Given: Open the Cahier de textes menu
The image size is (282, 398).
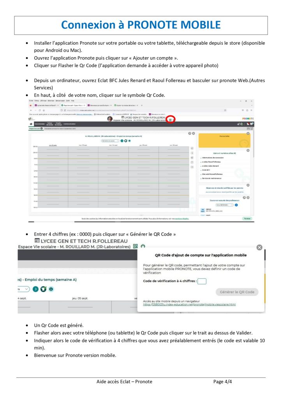Looking at the screenshot, I should (50, 124).
